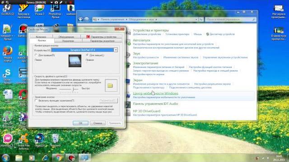Click the Control Panel search field

(x=230, y=19)
